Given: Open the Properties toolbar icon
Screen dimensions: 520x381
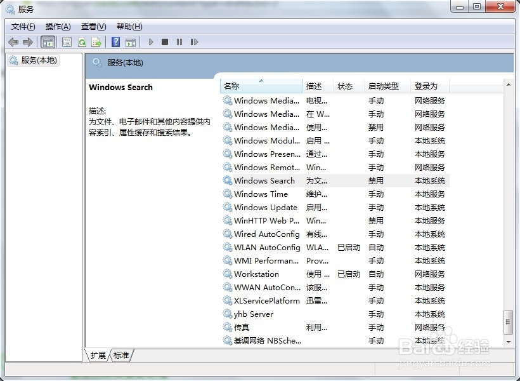Looking at the screenshot, I should 67,42.
